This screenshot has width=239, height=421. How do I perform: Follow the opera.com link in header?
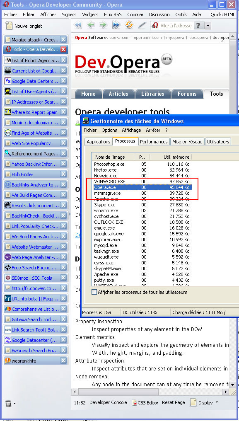[119, 38]
